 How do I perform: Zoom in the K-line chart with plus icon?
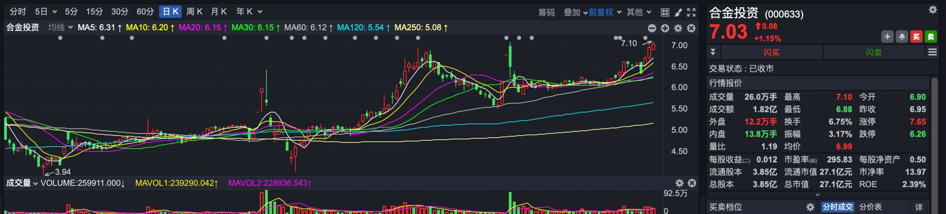pyautogui.click(x=665, y=28)
